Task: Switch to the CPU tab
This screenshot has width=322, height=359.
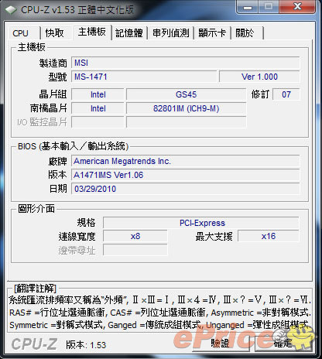Action: [x=21, y=33]
